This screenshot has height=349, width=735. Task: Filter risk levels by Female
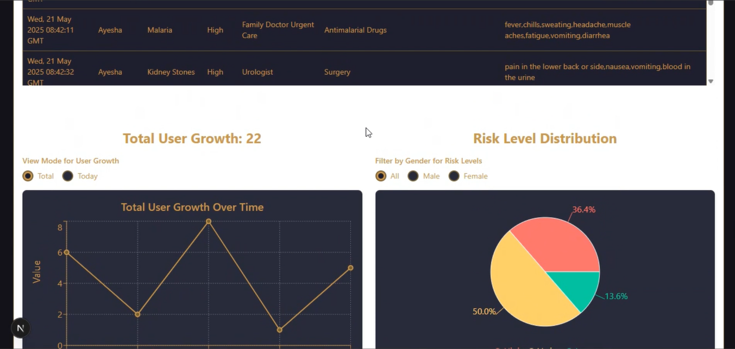[454, 176]
